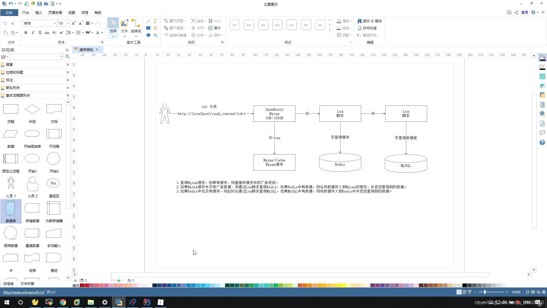Select the Redis cylinder shape on canvas
This screenshot has height=308, width=547.
340,163
